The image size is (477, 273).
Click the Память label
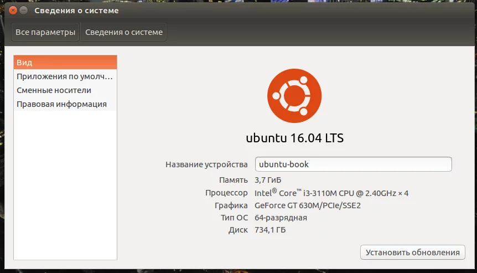tap(234, 180)
